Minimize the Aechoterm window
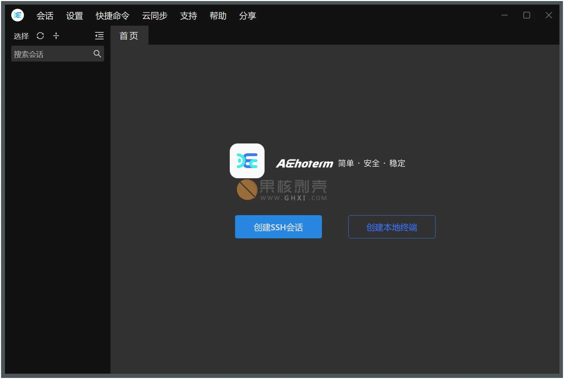This screenshot has height=379, width=564. coord(504,15)
